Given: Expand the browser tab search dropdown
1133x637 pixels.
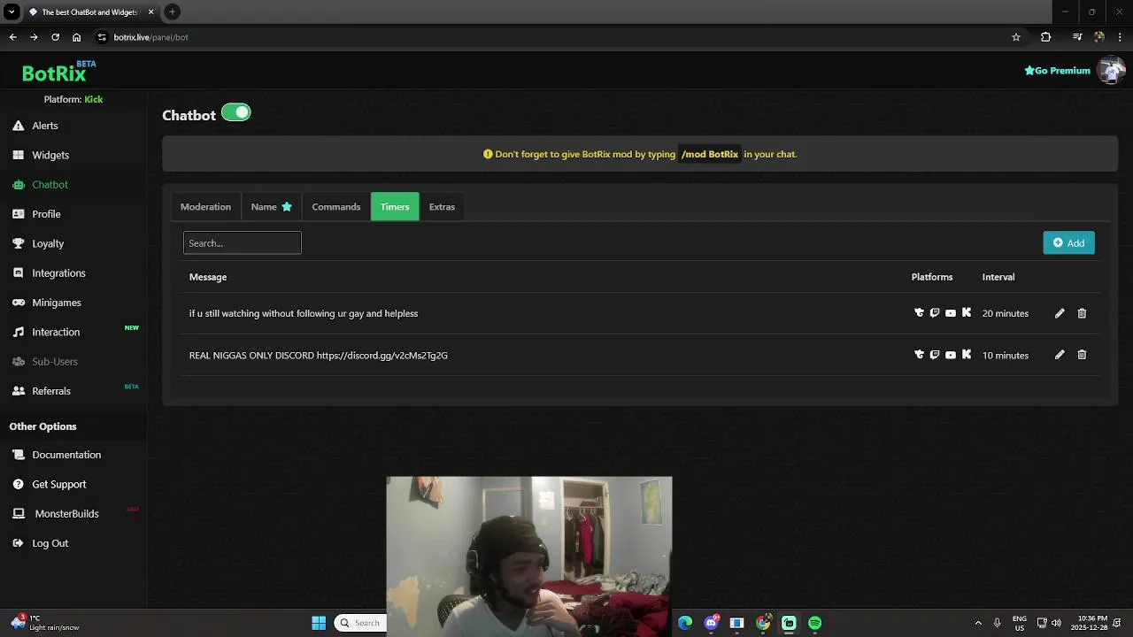Looking at the screenshot, I should pyautogui.click(x=12, y=12).
